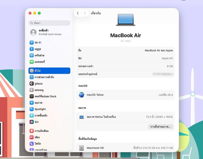Click the หน่วยความจำ row label
The width and height of the screenshot is (203, 159).
[86, 66]
